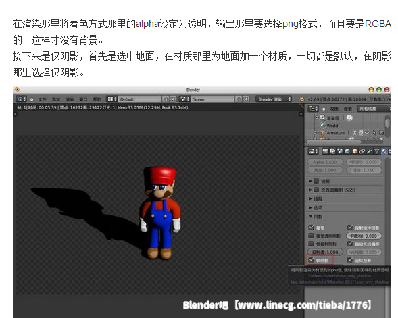
Task: Open the properties editor type selector
Action: 314,151
